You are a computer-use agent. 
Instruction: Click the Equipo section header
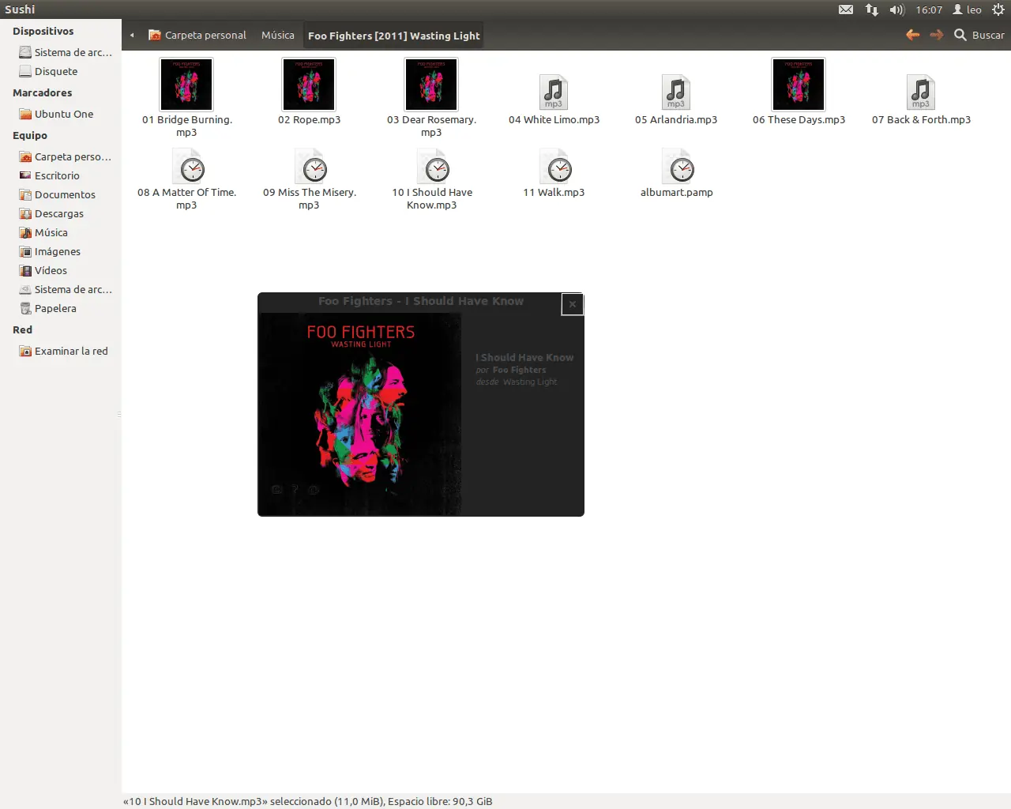30,135
